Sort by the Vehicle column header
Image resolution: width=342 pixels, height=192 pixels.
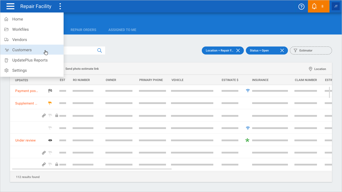pyautogui.click(x=178, y=80)
